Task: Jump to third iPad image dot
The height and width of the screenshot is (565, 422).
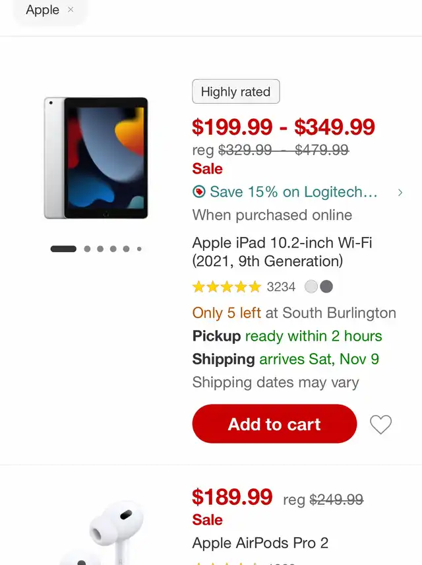Action: 100,249
